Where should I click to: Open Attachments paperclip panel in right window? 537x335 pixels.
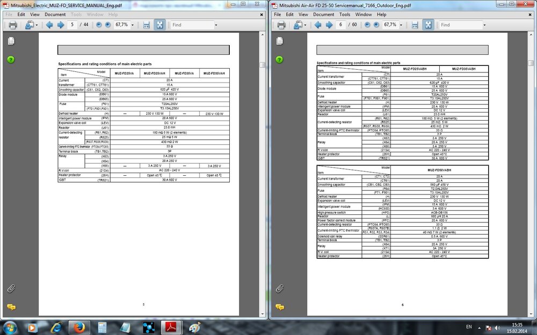279,289
